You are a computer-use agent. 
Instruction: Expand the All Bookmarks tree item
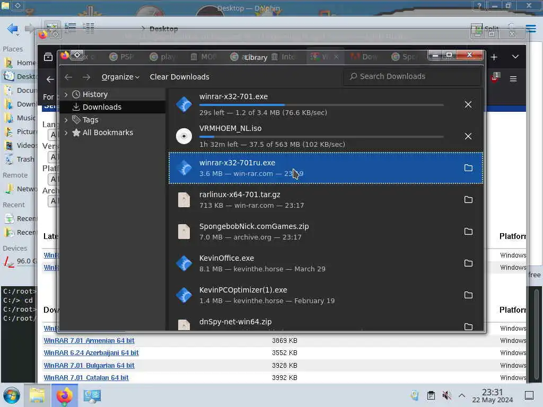tap(66, 132)
